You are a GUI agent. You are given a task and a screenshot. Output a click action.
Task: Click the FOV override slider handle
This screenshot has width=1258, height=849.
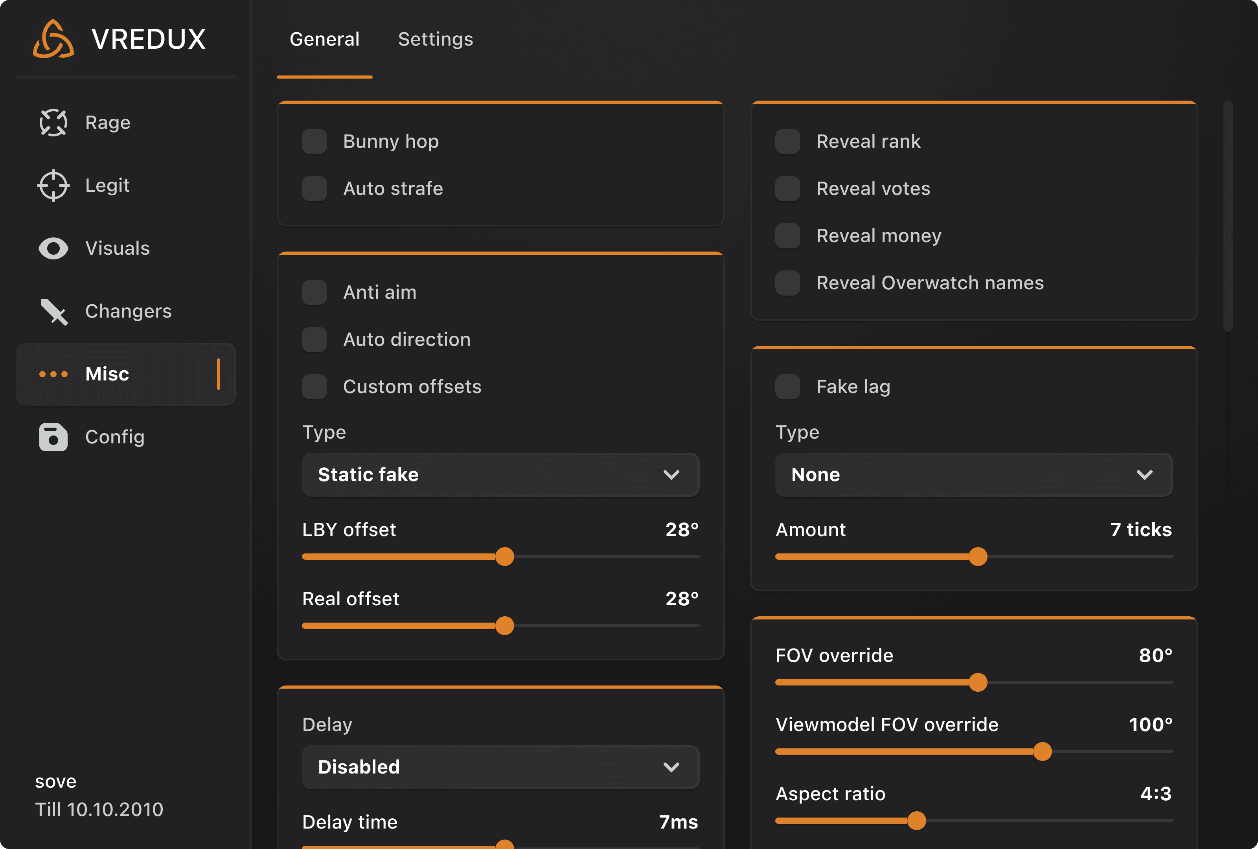(978, 682)
